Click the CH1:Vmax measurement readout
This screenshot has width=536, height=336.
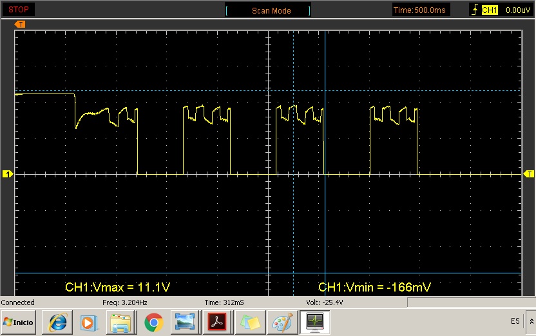[x=118, y=286]
